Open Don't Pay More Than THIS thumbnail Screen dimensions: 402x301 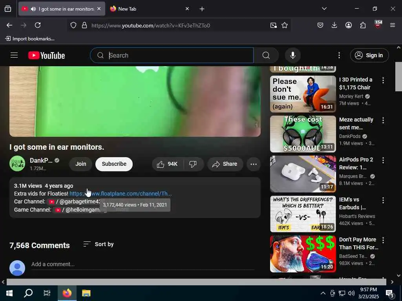click(303, 254)
